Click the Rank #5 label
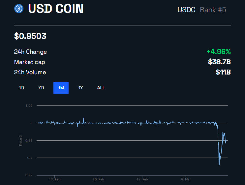 (213, 10)
